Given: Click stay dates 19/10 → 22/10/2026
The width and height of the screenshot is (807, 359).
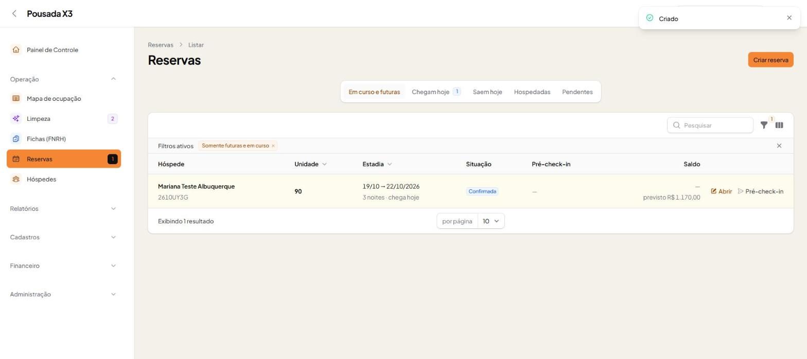Looking at the screenshot, I should click(391, 186).
